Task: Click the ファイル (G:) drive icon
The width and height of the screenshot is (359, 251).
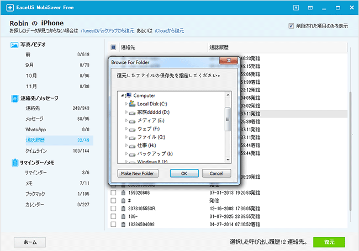Action: pyautogui.click(x=132, y=137)
